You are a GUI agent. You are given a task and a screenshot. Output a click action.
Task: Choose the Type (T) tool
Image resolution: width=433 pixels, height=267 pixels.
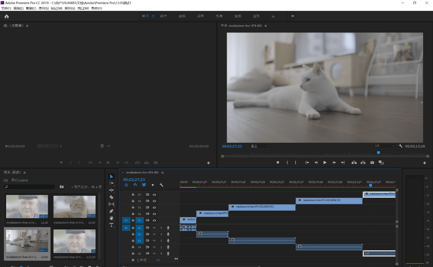(111, 225)
